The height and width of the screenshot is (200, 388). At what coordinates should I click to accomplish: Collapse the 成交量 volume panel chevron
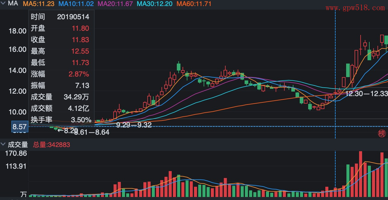3,145
